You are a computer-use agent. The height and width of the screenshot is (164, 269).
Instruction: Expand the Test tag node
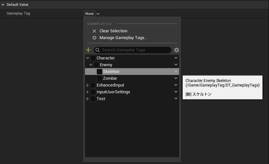coord(88,99)
